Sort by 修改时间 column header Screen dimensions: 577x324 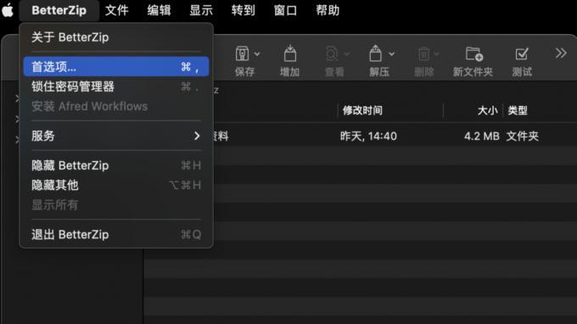point(362,110)
